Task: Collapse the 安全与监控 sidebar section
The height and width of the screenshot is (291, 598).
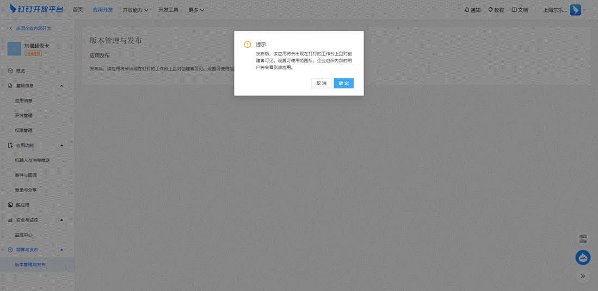Action: (x=61, y=220)
